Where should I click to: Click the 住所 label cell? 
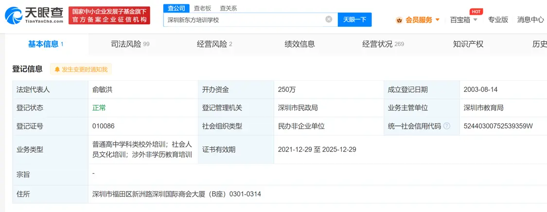(x=50, y=194)
